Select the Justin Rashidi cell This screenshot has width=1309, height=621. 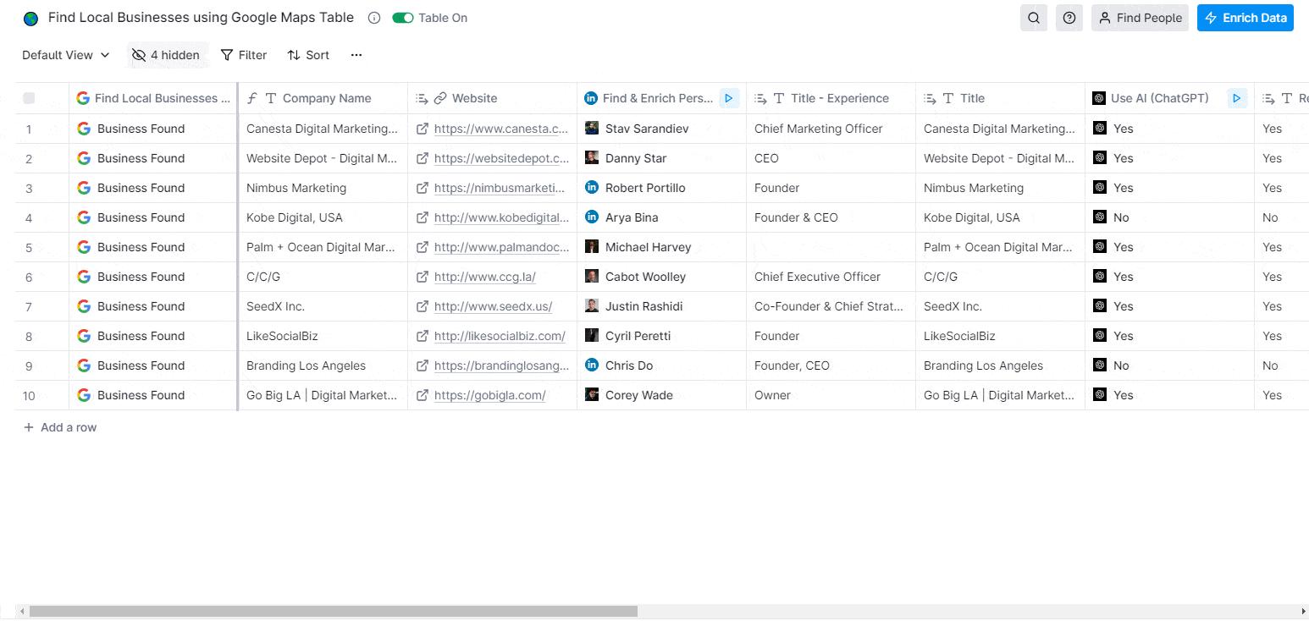[x=662, y=306]
